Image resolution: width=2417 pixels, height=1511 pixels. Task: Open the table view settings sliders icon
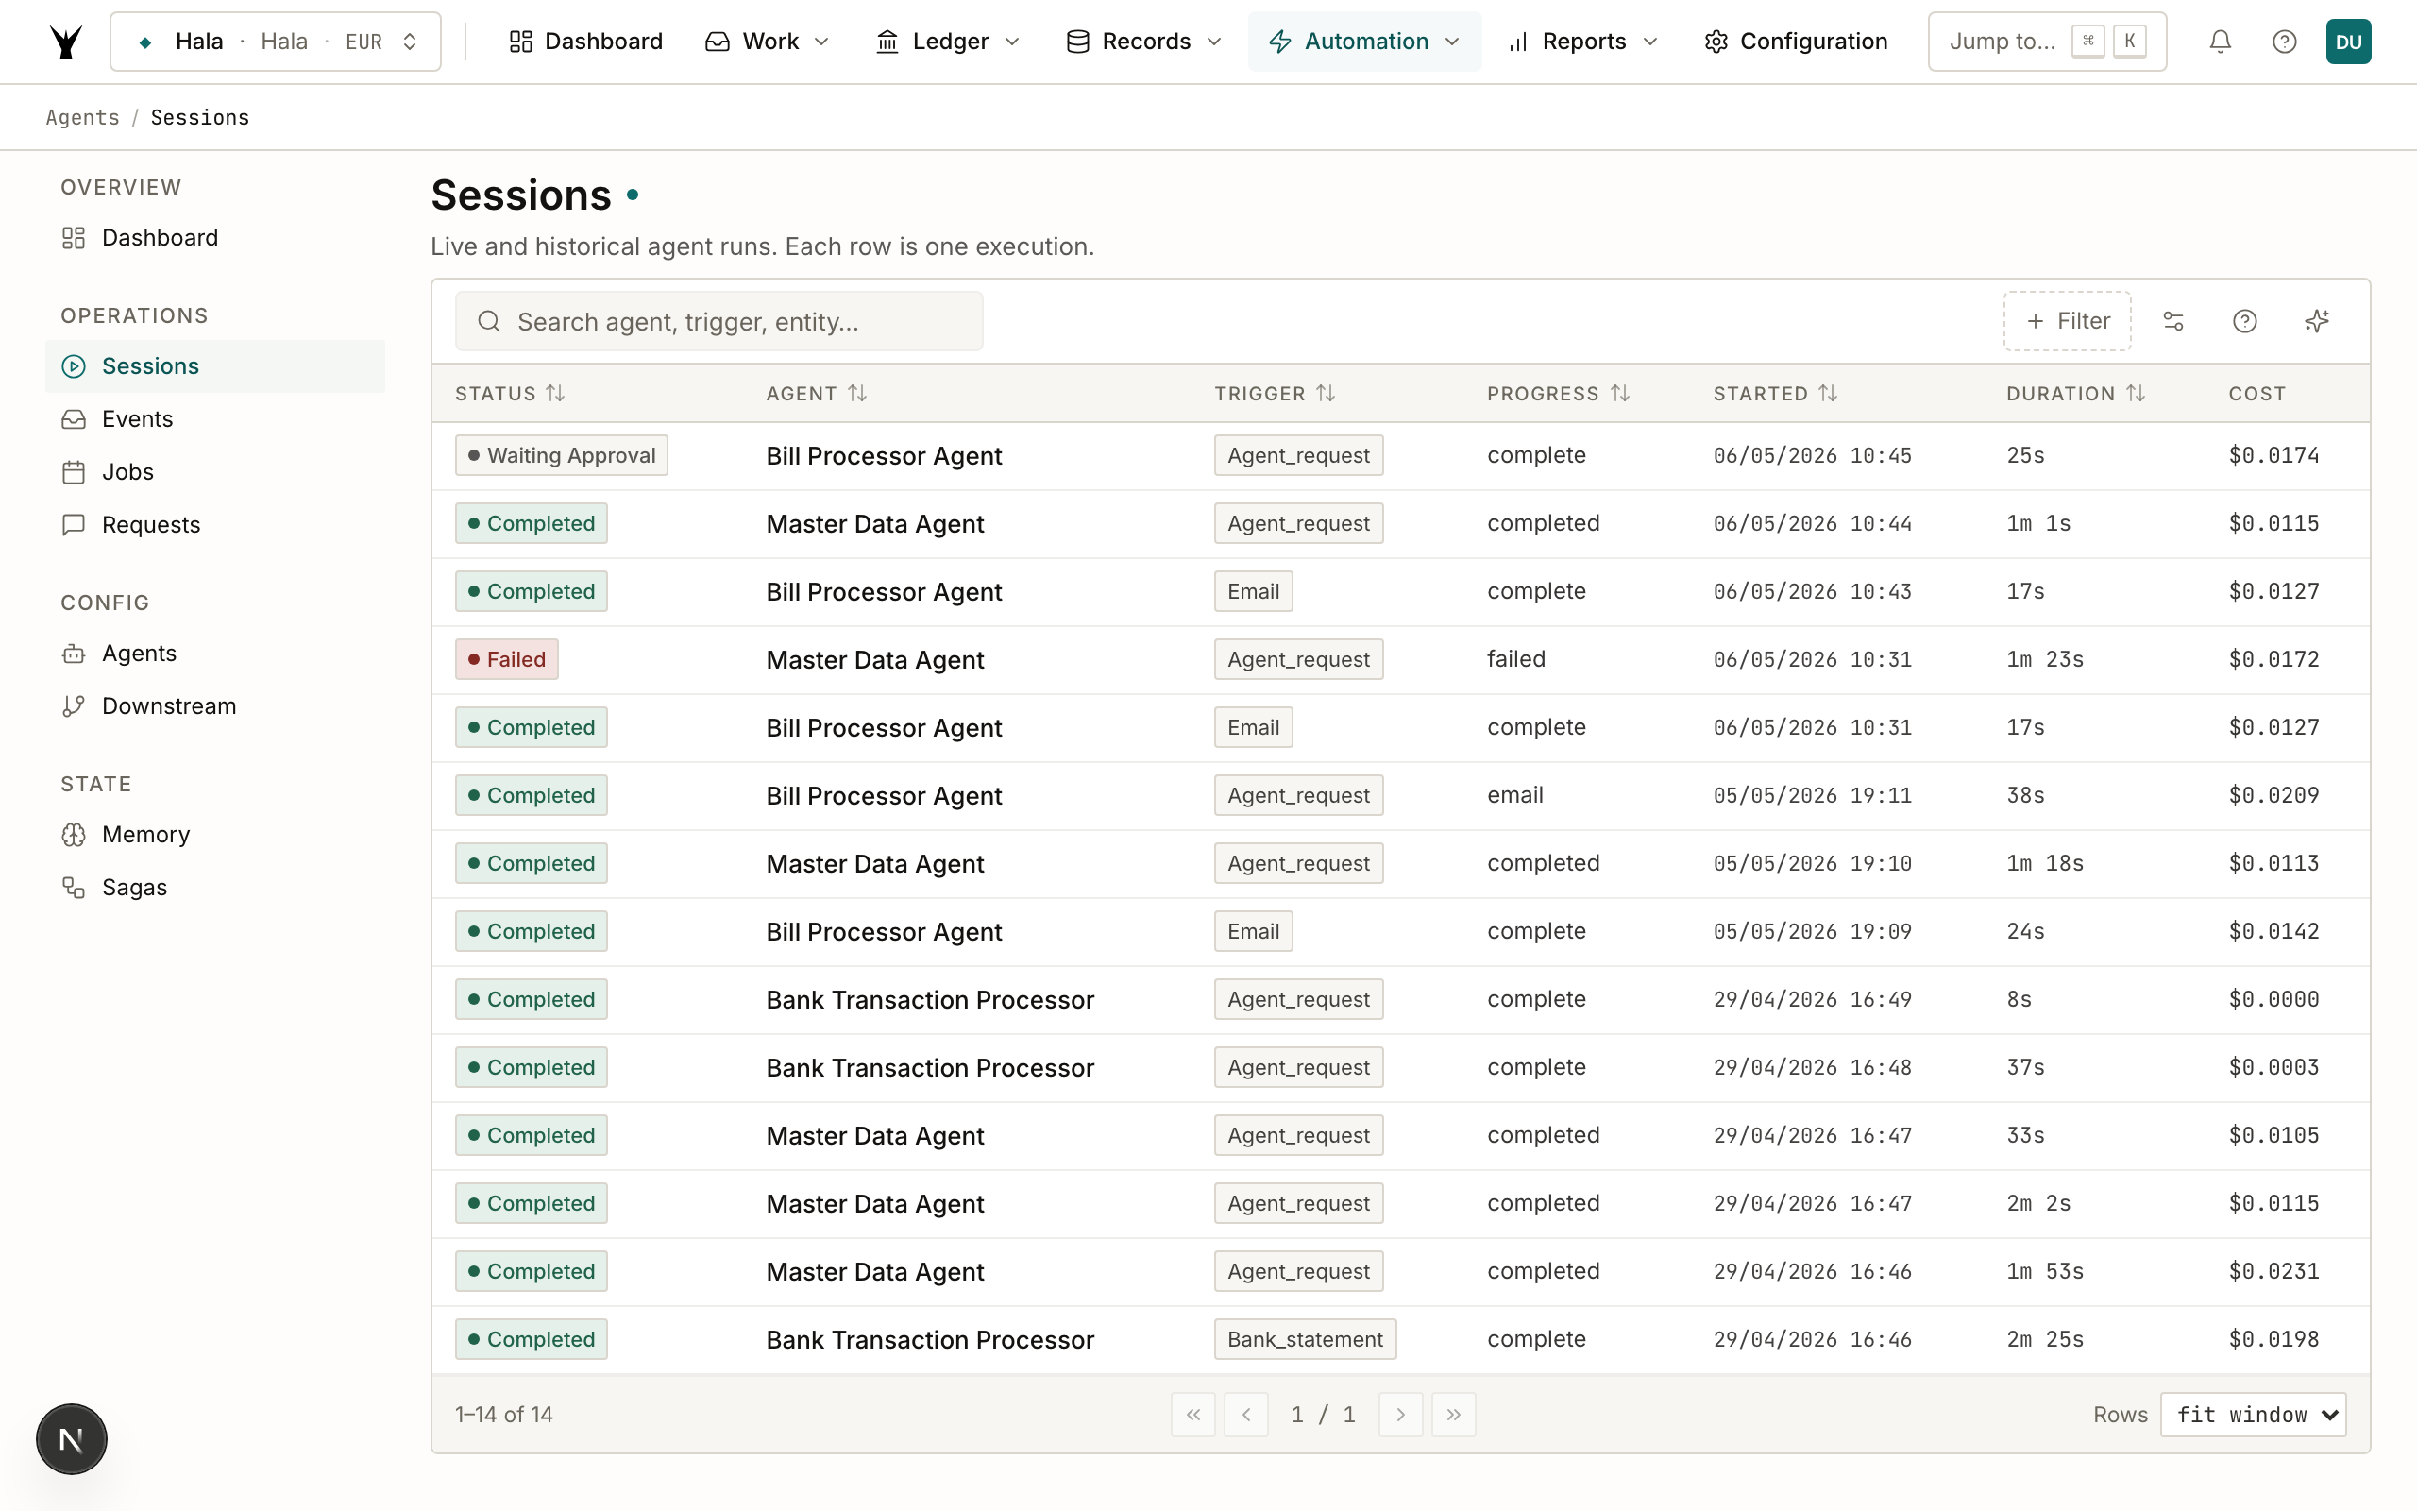(x=2173, y=321)
